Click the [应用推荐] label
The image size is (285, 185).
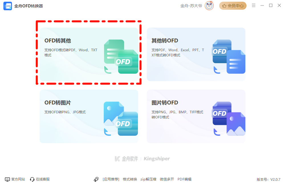pyautogui.click(x=111, y=179)
